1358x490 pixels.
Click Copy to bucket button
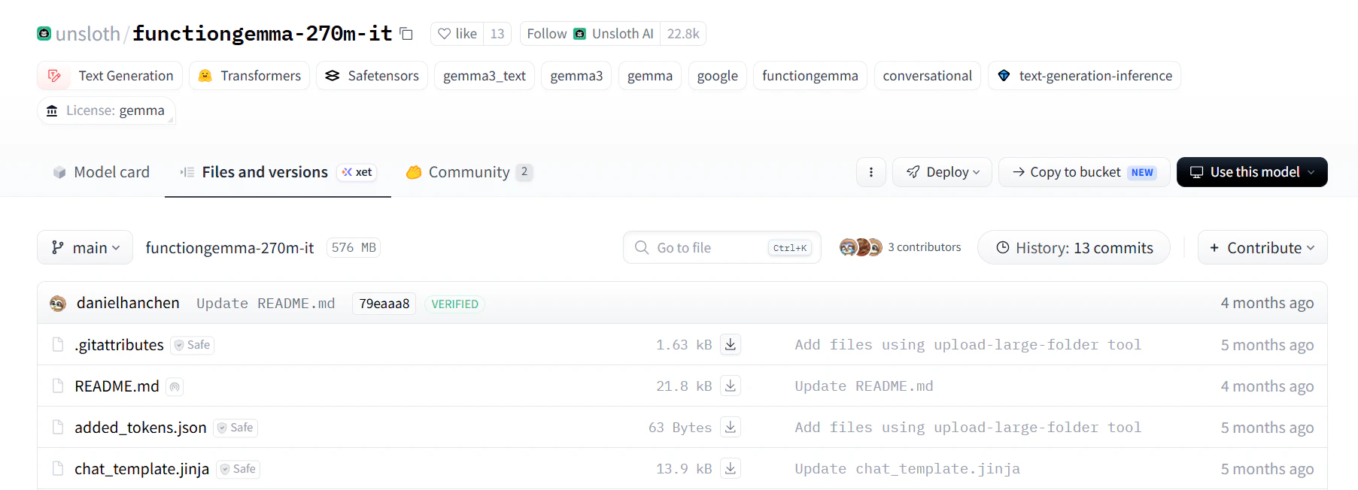point(1084,172)
